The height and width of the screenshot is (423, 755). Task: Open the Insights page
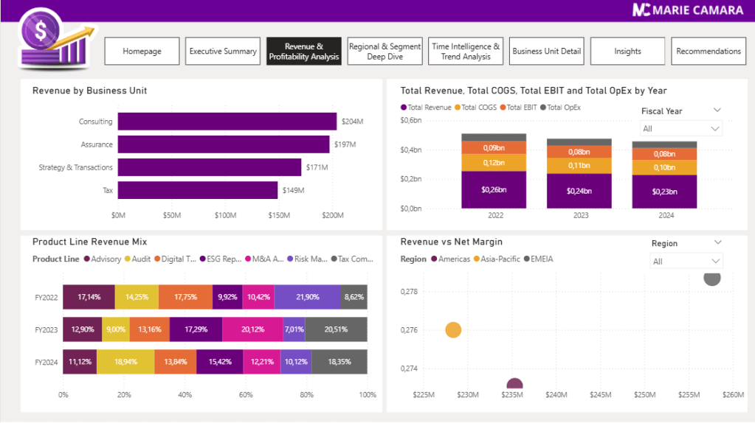(627, 52)
